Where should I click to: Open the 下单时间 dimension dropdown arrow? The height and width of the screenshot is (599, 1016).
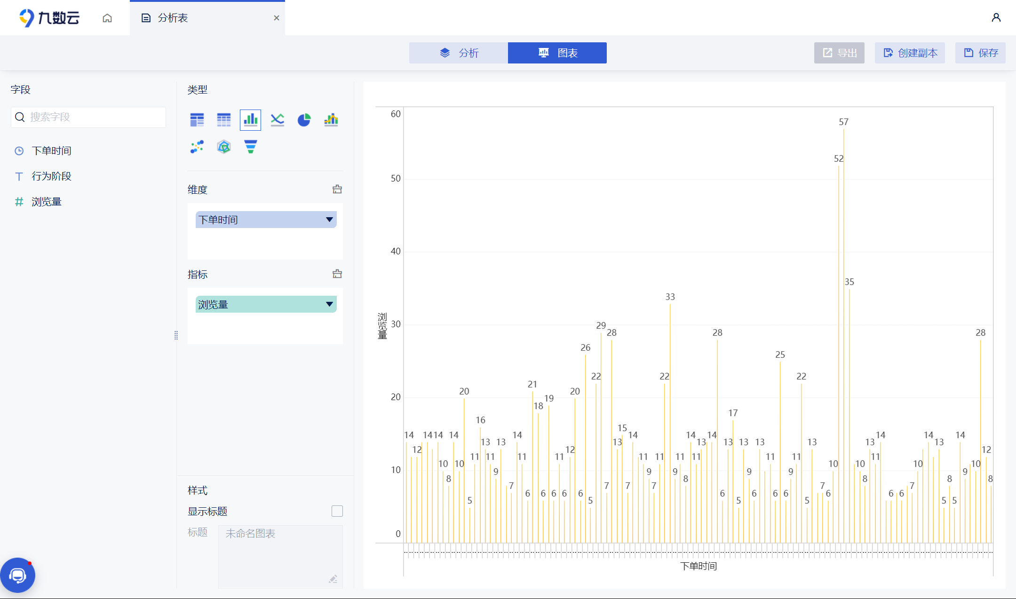[x=329, y=220]
